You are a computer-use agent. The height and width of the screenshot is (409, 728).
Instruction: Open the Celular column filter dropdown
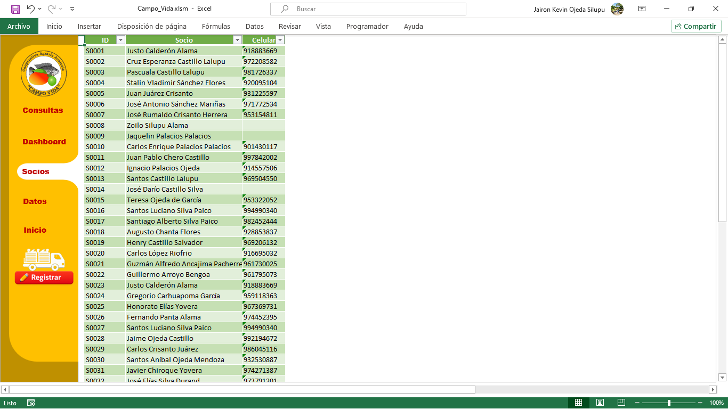click(280, 40)
